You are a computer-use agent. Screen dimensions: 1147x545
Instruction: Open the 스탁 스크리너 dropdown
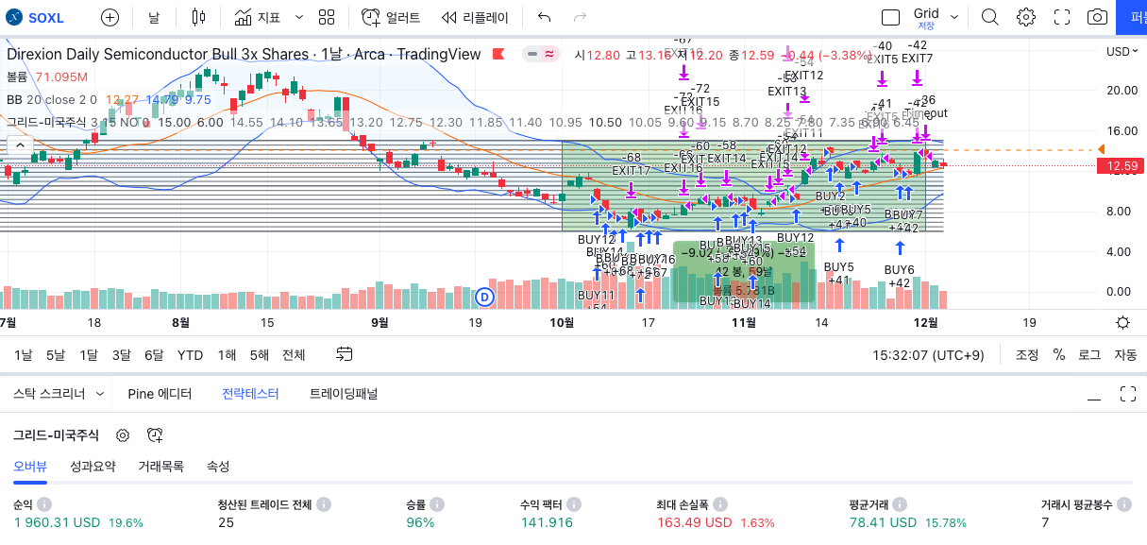point(58,394)
